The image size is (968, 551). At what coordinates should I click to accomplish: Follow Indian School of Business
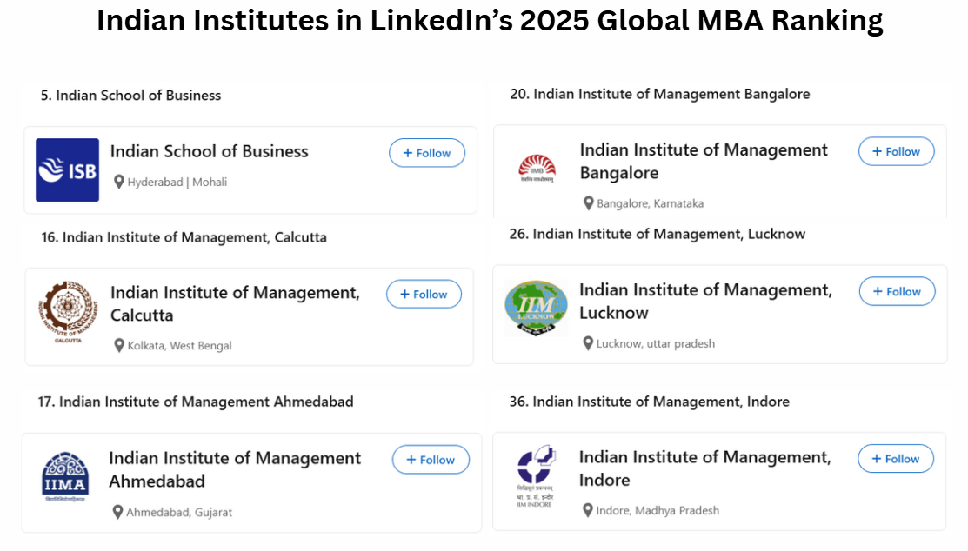pyautogui.click(x=426, y=153)
